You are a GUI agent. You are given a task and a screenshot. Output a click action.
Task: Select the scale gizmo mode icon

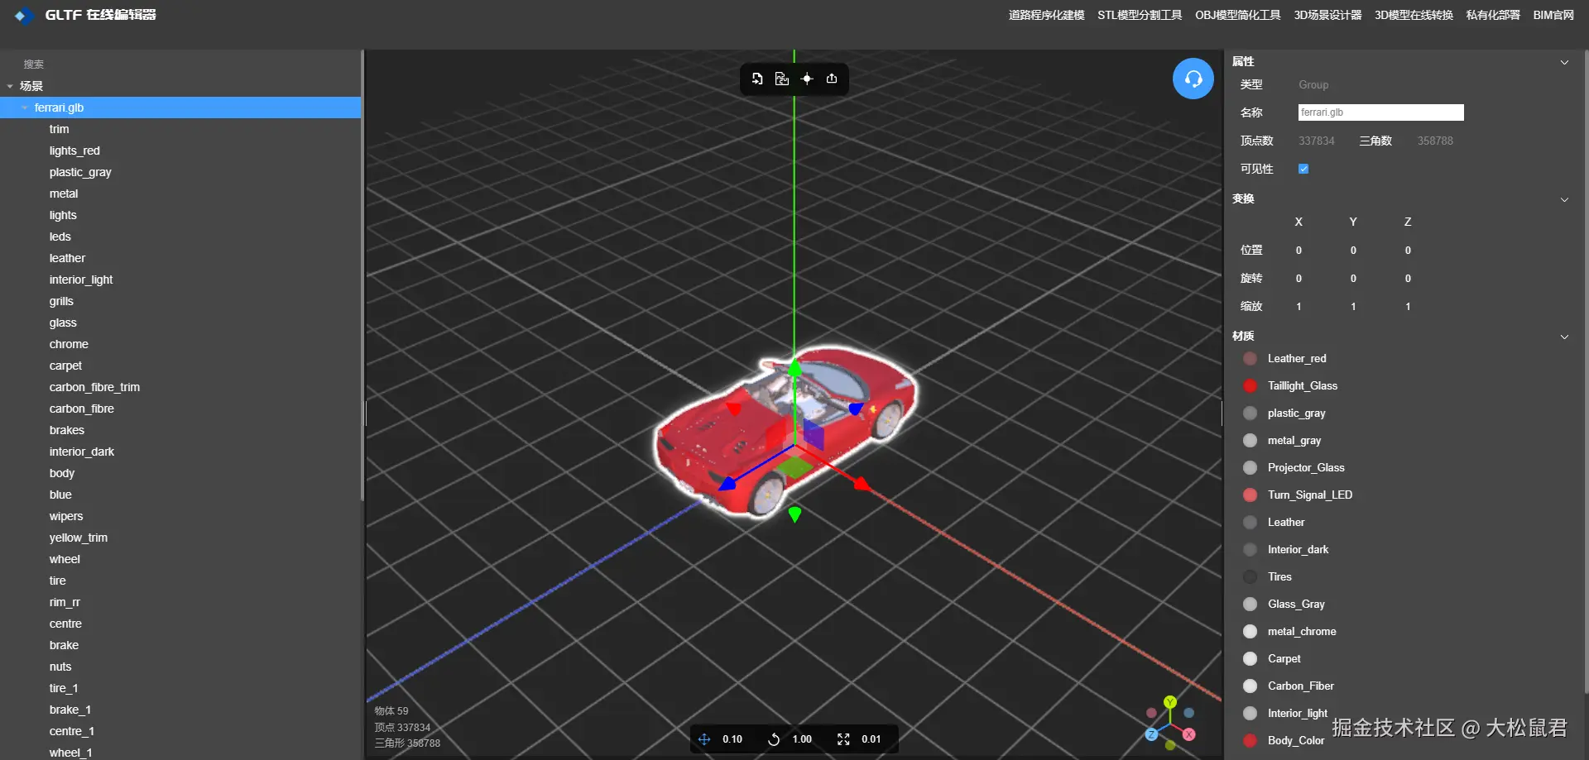[843, 739]
